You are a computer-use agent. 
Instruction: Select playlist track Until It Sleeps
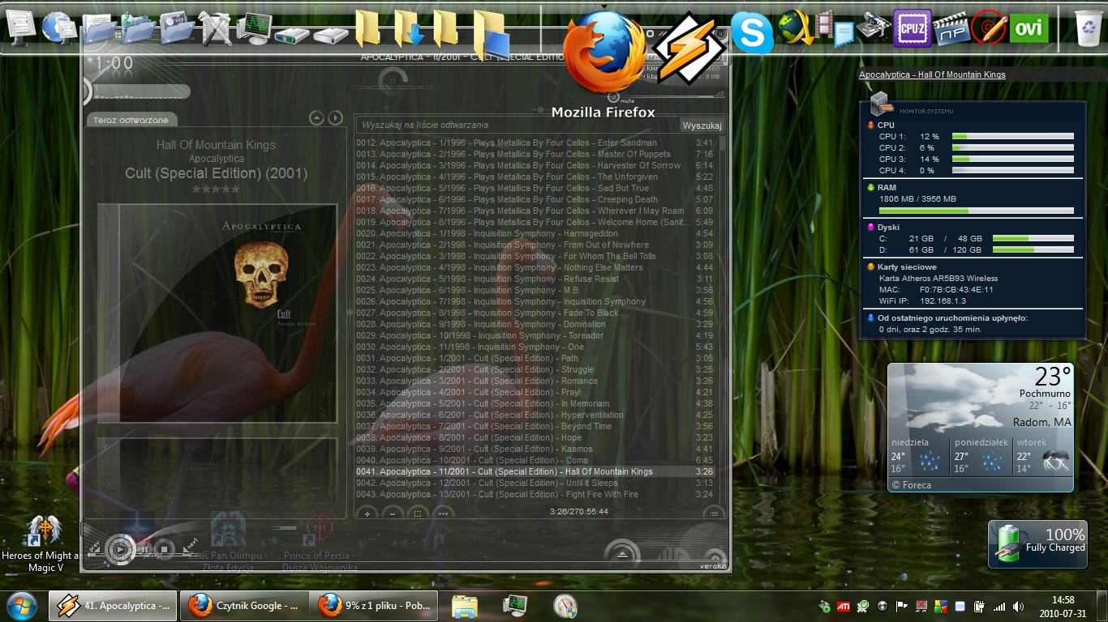[x=536, y=483]
